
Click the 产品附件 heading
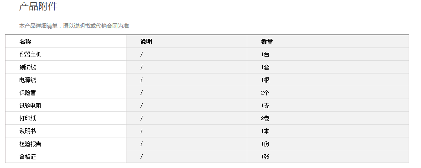38,6
